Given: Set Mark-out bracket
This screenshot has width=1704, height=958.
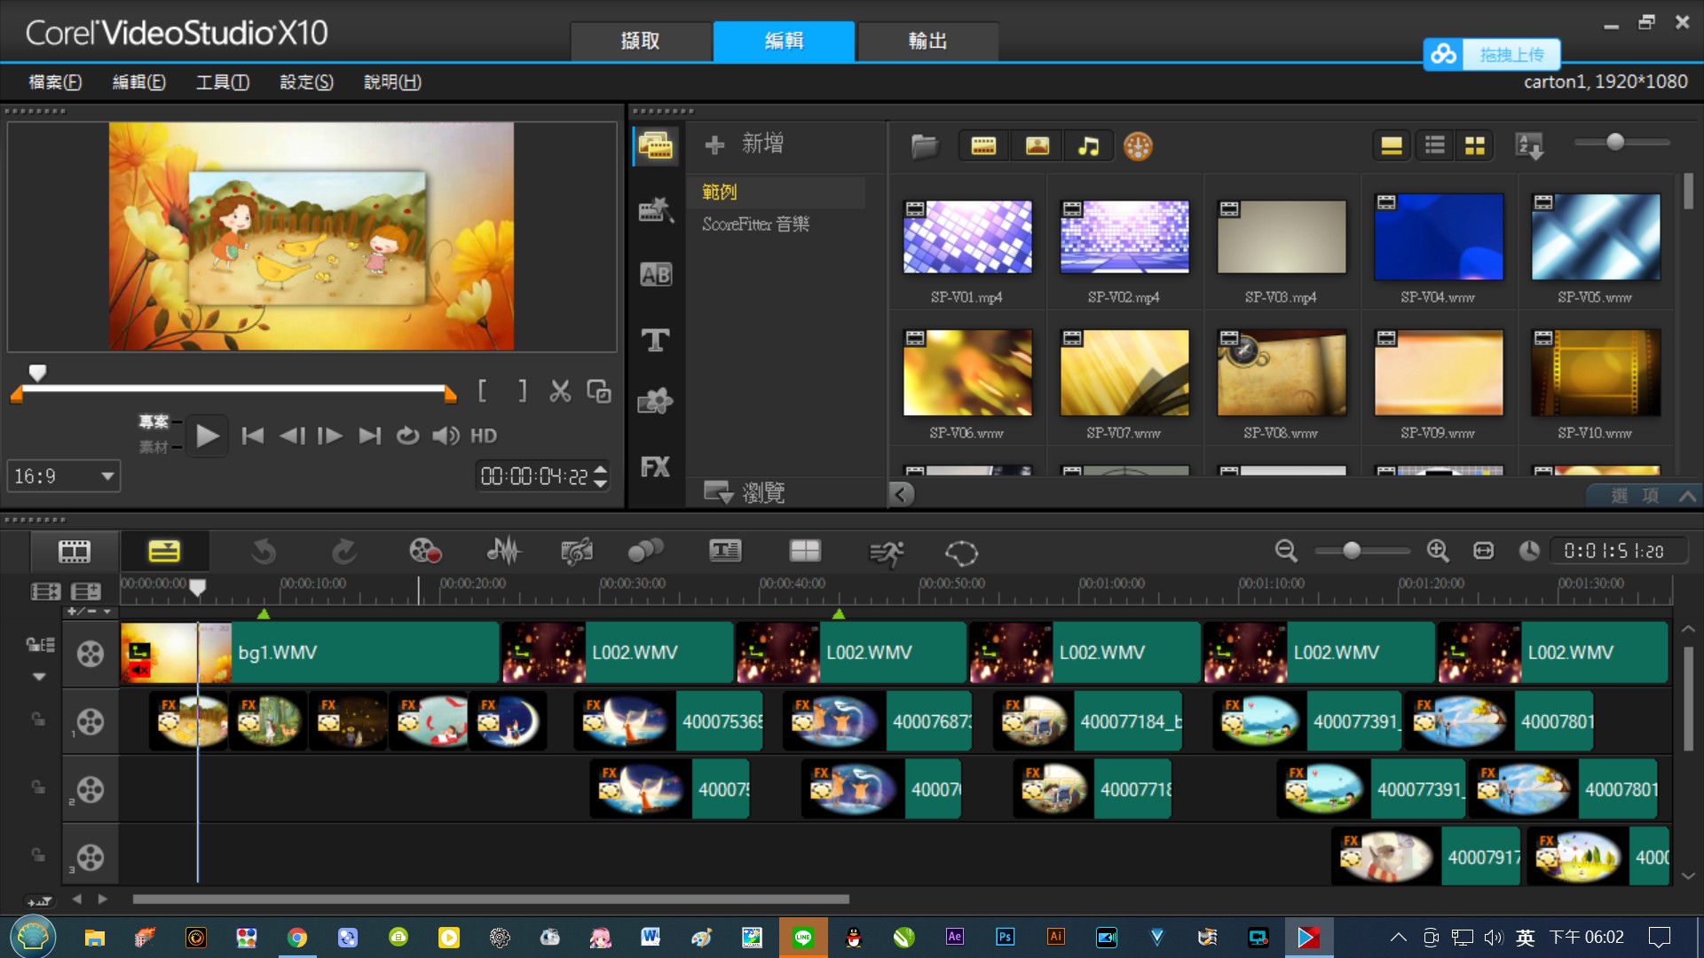Looking at the screenshot, I should pos(522,391).
